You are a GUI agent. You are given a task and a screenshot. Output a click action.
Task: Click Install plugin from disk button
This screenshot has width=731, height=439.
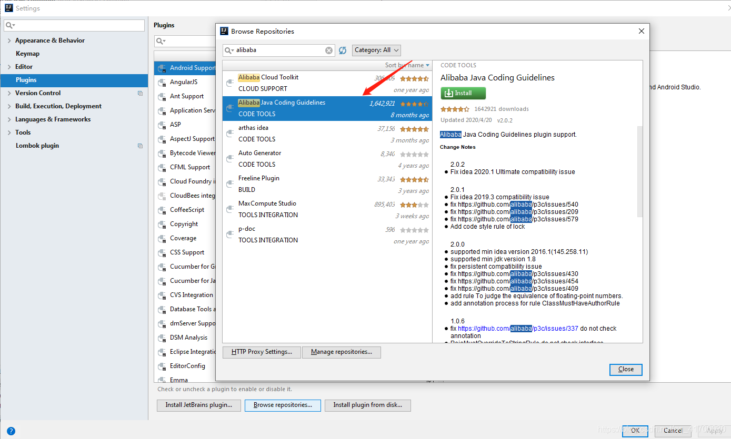point(368,405)
